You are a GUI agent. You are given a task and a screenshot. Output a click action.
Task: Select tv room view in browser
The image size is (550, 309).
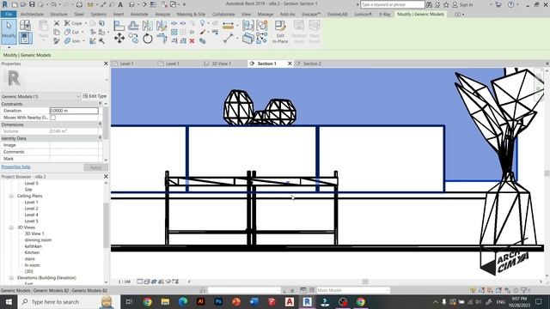32,265
